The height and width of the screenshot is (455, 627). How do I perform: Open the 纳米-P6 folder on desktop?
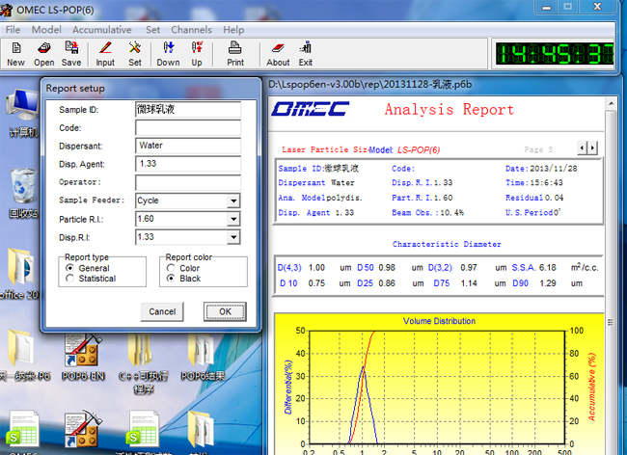(22, 356)
